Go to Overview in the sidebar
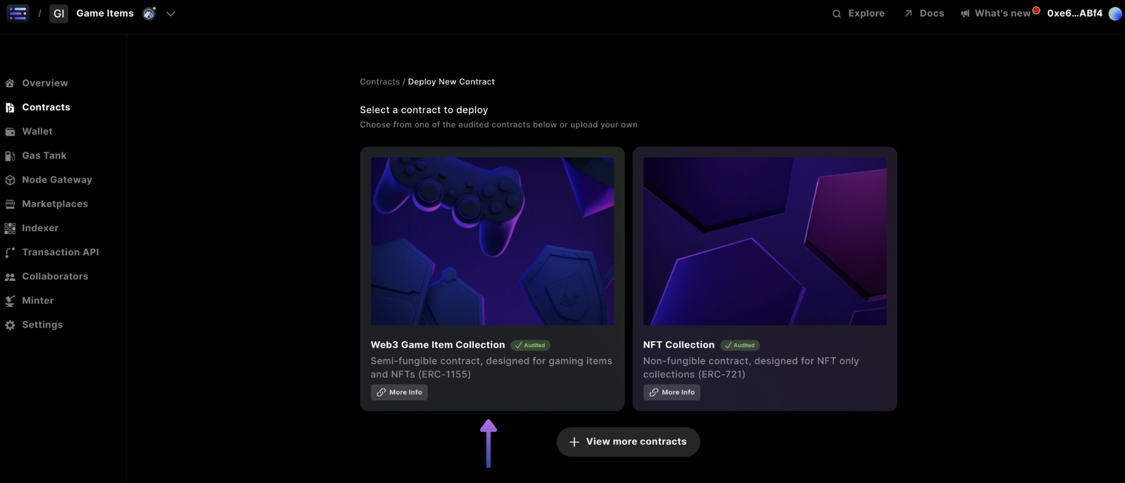Viewport: 1125px width, 483px height. point(44,83)
